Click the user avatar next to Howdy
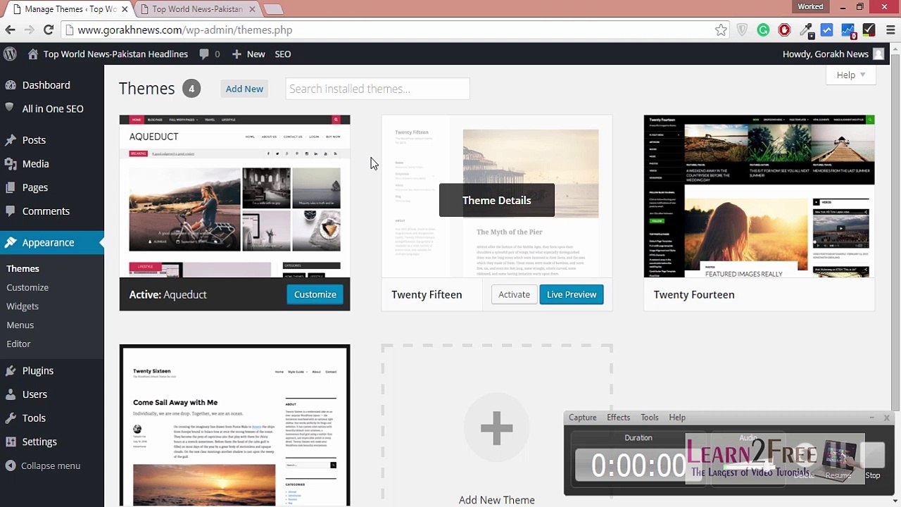Screen dimensions: 901x507 point(878,54)
